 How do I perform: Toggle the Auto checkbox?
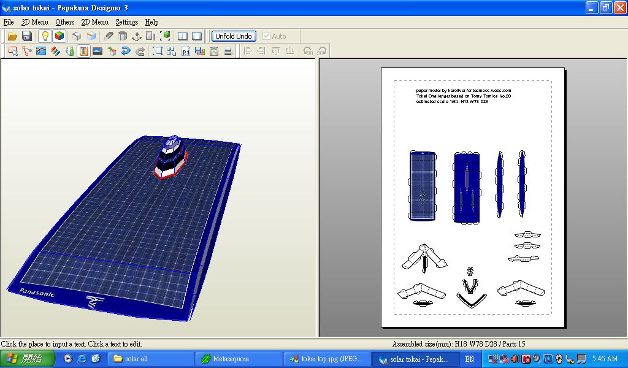[x=266, y=36]
